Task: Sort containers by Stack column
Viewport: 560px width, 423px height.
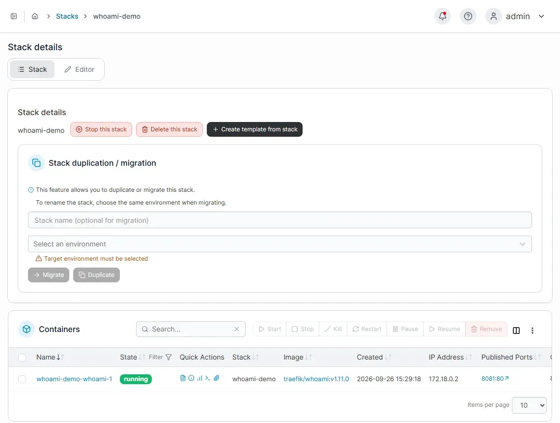Action: (x=246, y=357)
